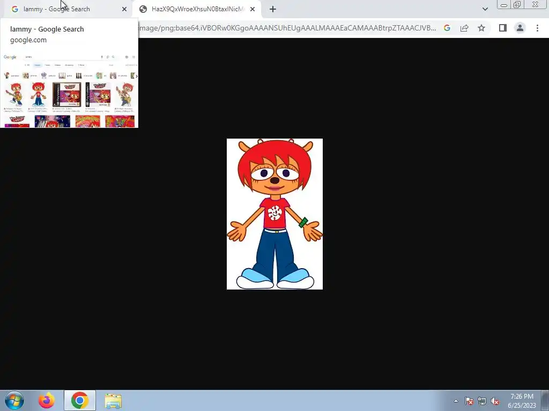Open Chrome's three-dot menu
This screenshot has height=411, width=549.
tap(537, 28)
